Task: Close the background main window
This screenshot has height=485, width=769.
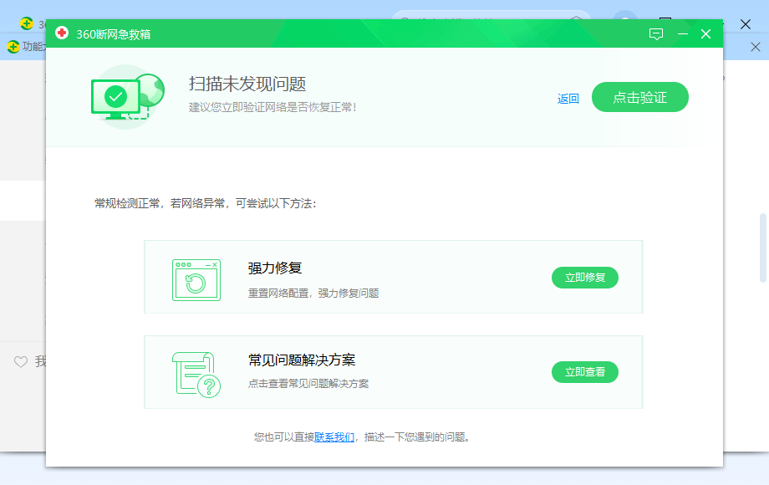Action: tap(746, 24)
